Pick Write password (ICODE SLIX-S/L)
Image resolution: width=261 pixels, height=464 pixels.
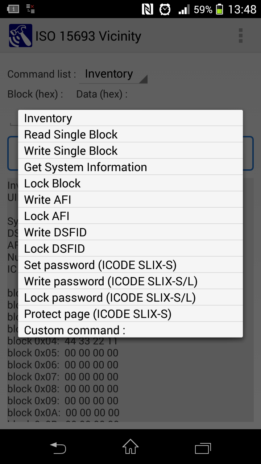[130, 281]
